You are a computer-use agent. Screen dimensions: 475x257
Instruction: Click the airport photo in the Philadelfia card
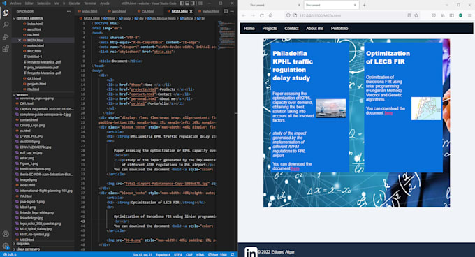click(x=331, y=108)
